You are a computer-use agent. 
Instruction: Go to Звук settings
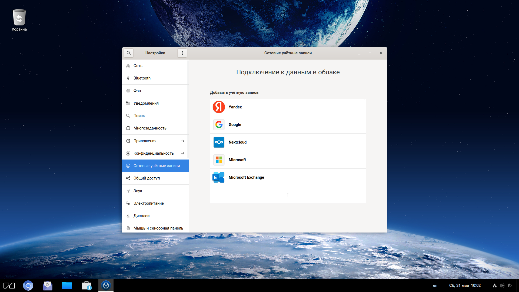pos(138,191)
